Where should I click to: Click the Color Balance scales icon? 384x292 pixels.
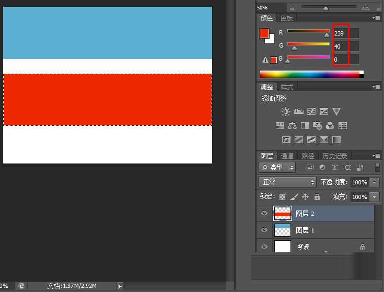click(x=292, y=125)
